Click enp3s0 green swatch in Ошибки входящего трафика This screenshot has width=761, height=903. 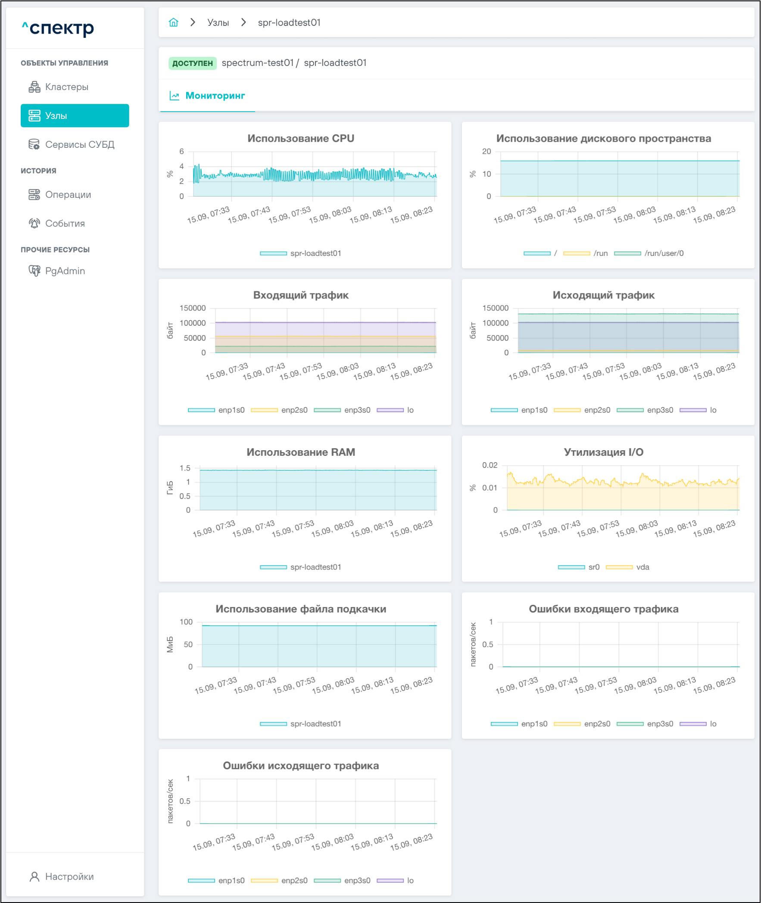[630, 724]
